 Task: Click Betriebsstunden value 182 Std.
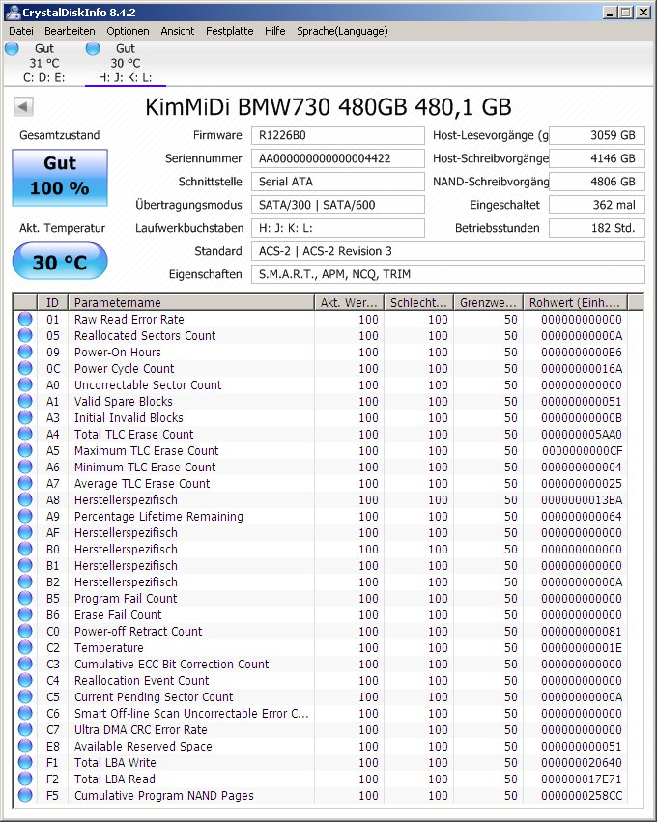pyautogui.click(x=597, y=228)
